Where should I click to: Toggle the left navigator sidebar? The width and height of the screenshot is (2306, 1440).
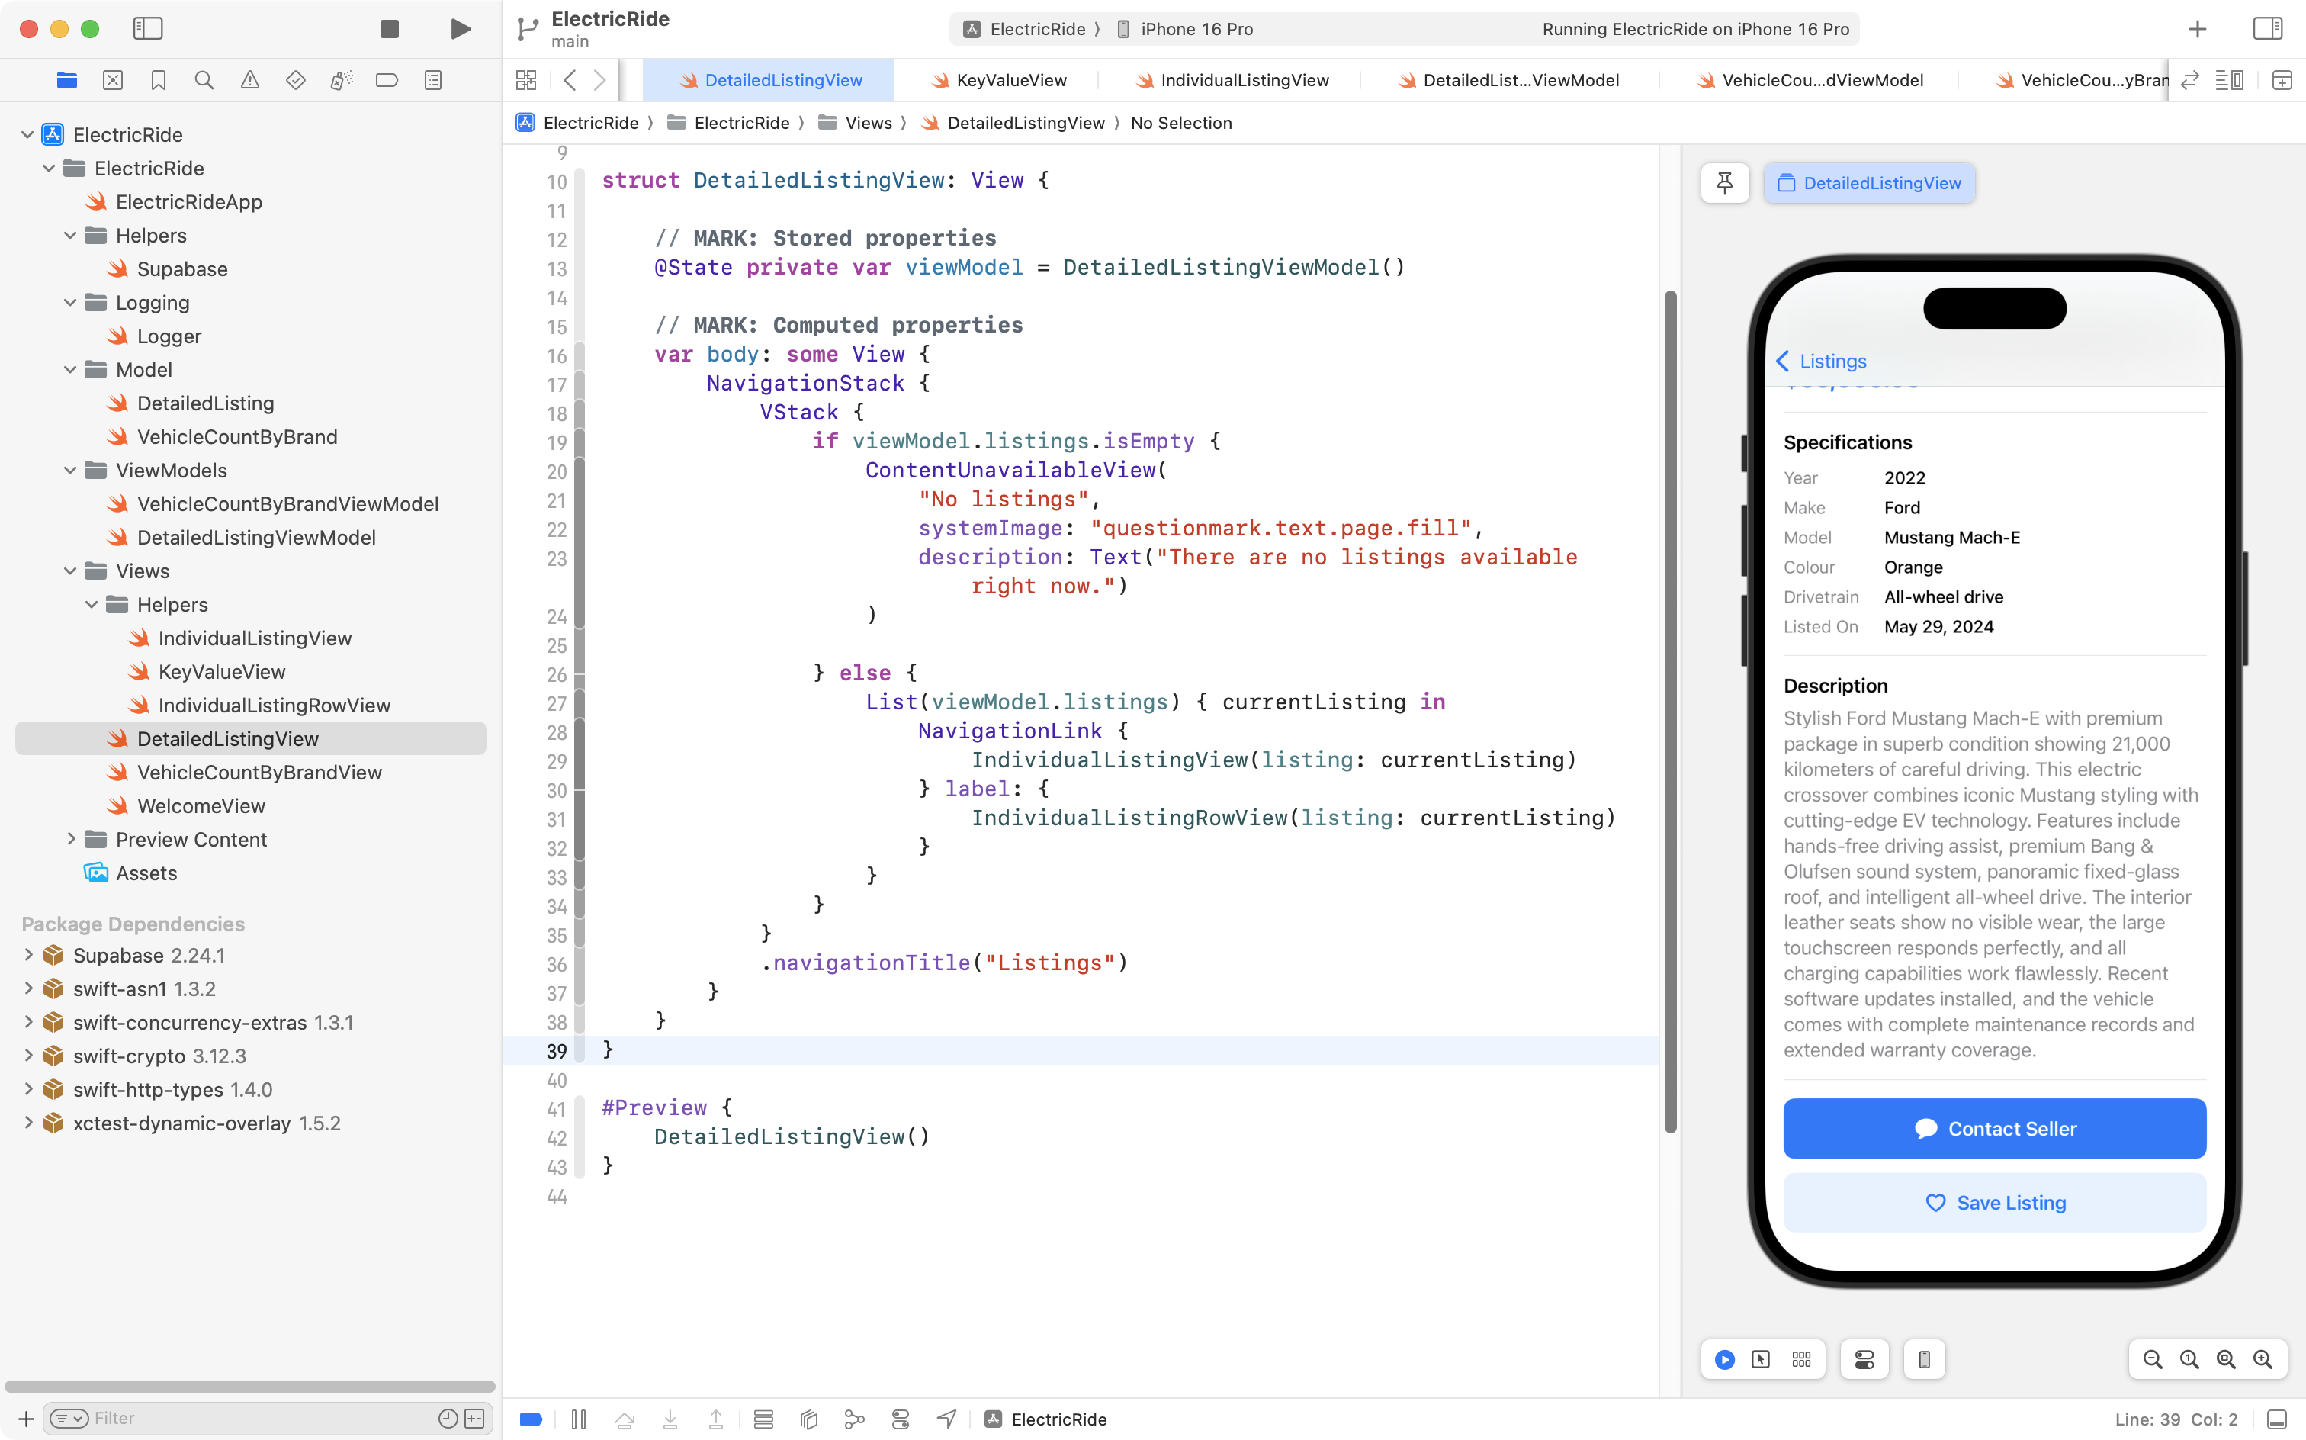coord(148,28)
